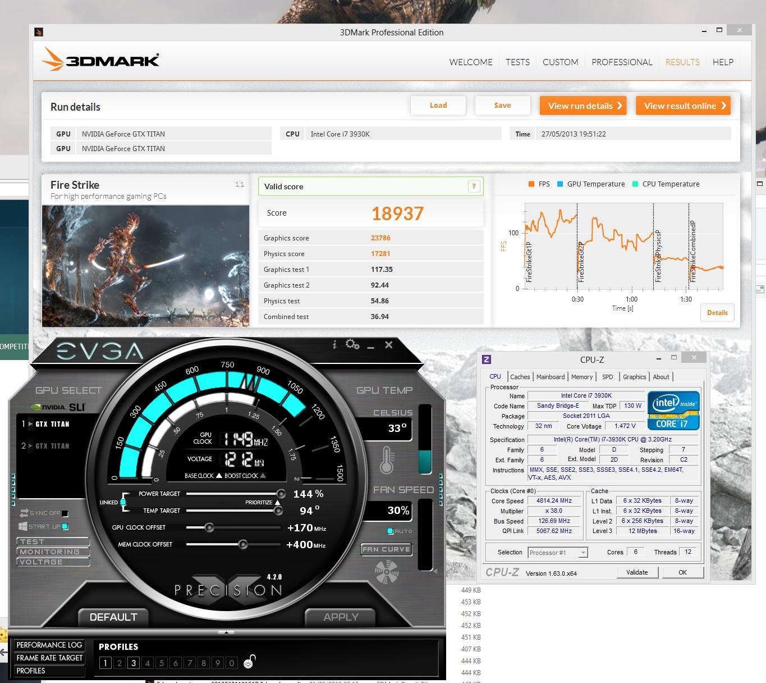Click the GPU Clock Offset slider handle
The height and width of the screenshot is (683, 766).
(209, 527)
